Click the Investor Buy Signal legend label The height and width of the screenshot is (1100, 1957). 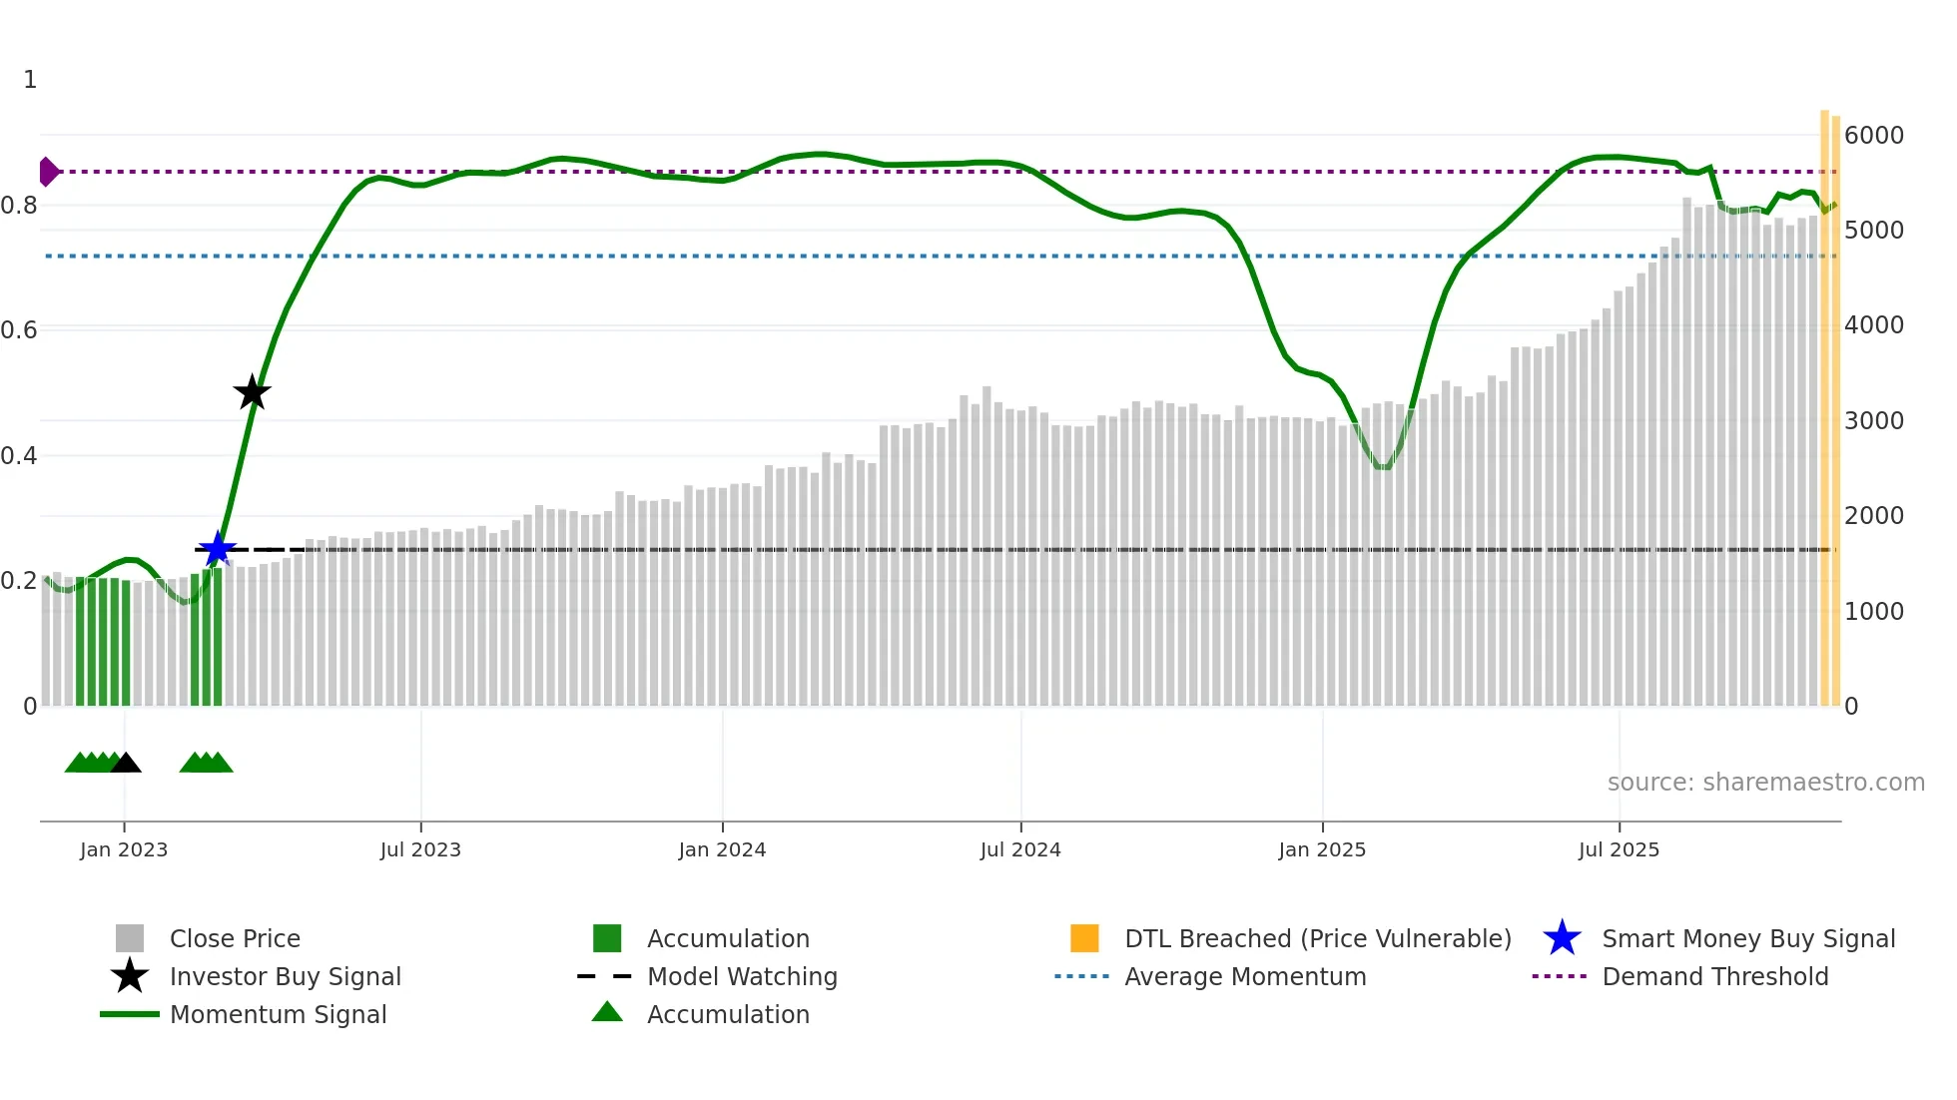[x=286, y=976]
